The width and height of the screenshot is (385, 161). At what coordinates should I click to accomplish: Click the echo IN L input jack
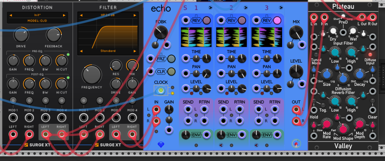tap(156, 109)
